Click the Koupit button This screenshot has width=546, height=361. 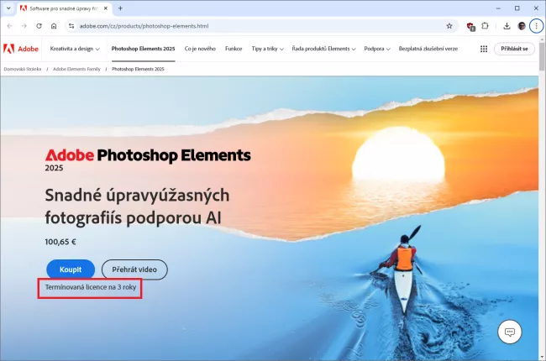coord(71,269)
